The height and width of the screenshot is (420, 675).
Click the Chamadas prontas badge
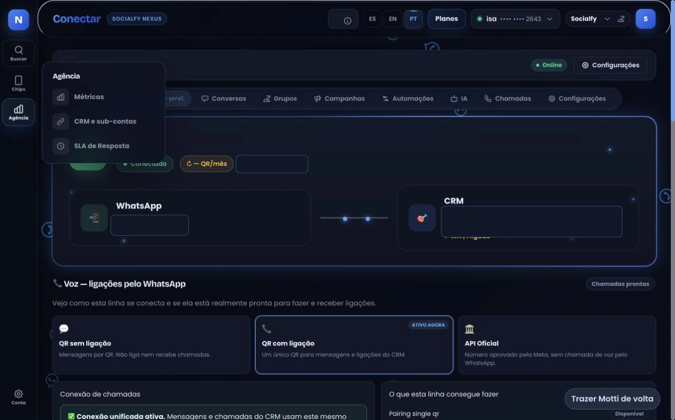[620, 284]
